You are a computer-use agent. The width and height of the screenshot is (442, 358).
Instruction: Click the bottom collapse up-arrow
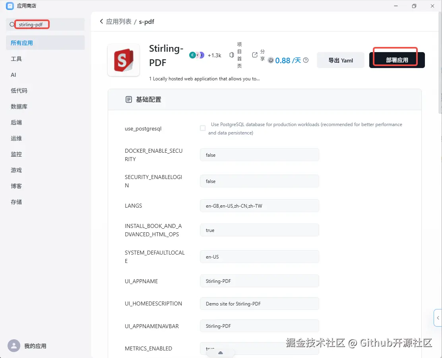click(221, 353)
